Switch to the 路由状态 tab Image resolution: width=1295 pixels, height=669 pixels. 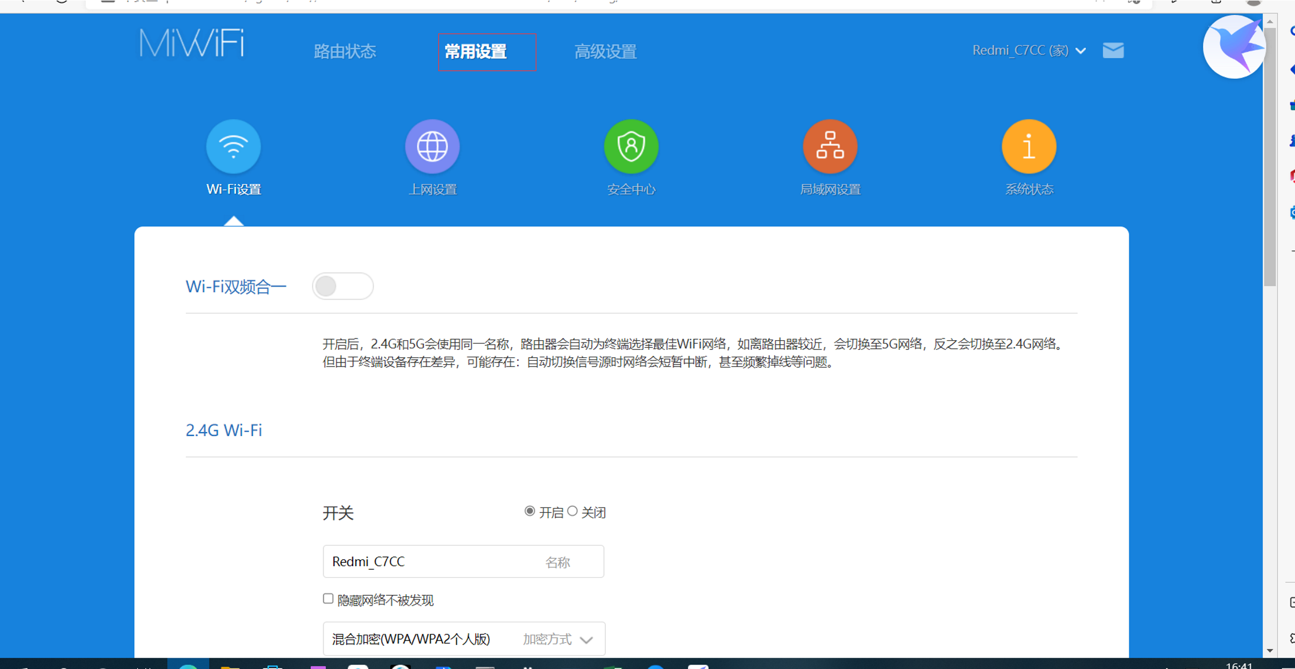[345, 52]
